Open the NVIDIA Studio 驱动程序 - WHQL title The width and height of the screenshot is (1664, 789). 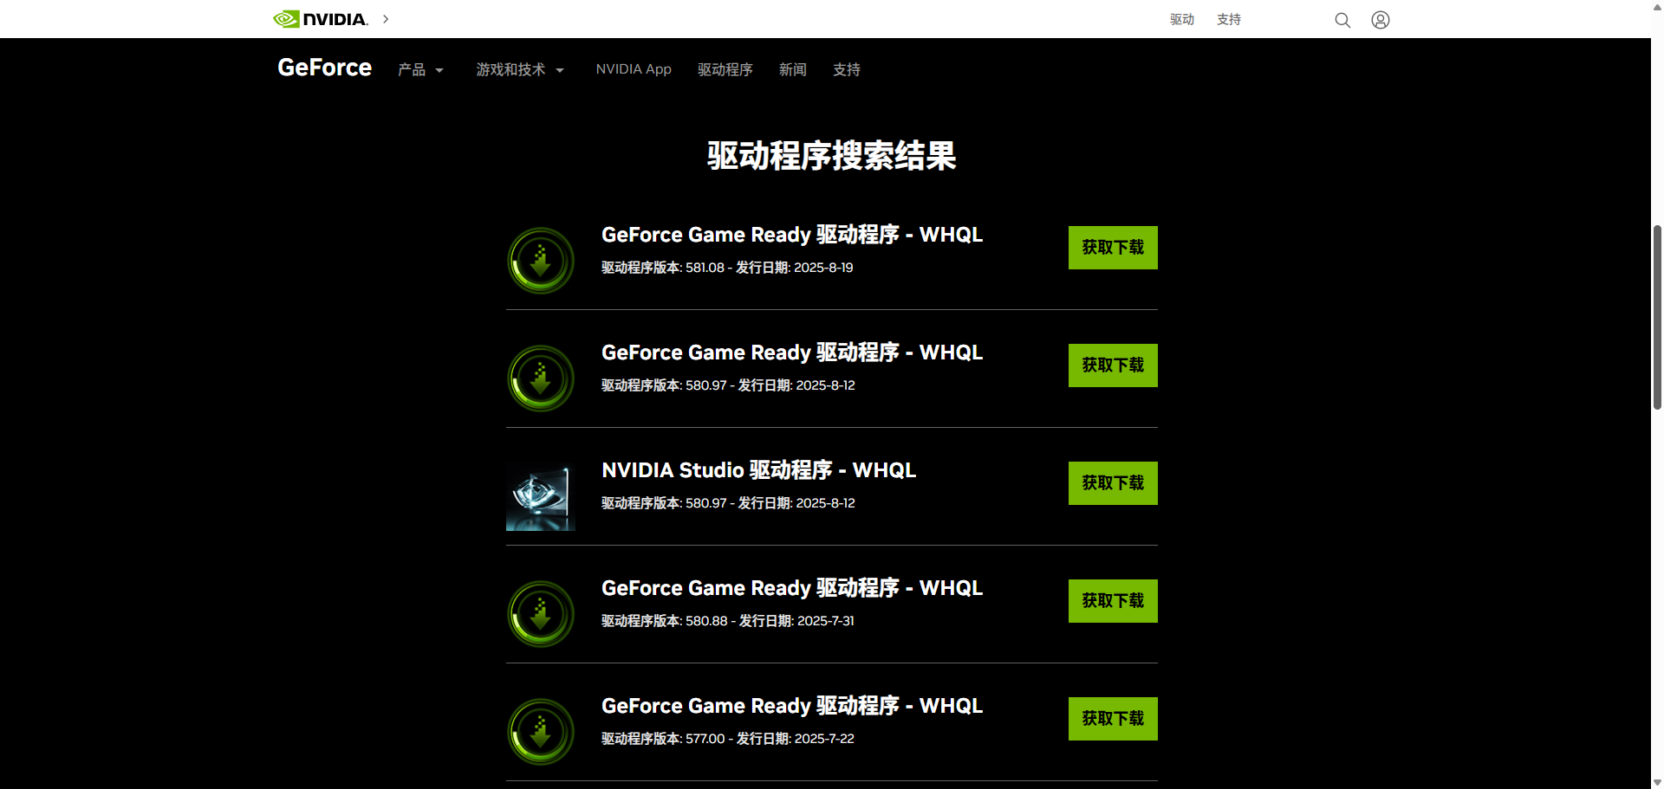coord(759,470)
